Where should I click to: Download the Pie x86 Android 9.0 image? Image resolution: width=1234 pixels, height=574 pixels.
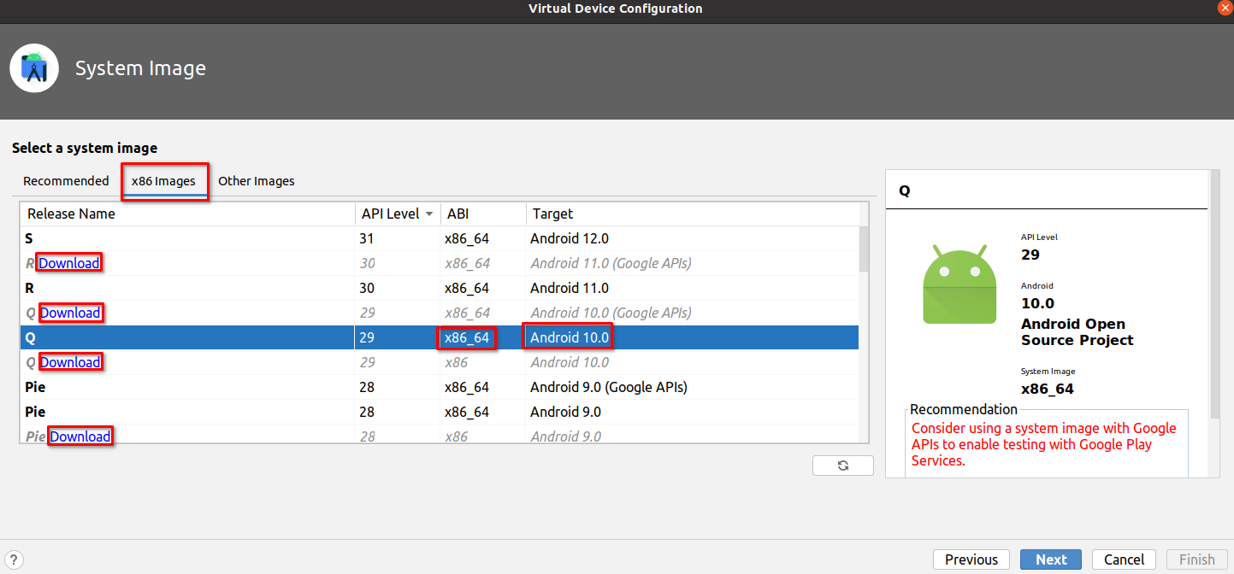80,436
